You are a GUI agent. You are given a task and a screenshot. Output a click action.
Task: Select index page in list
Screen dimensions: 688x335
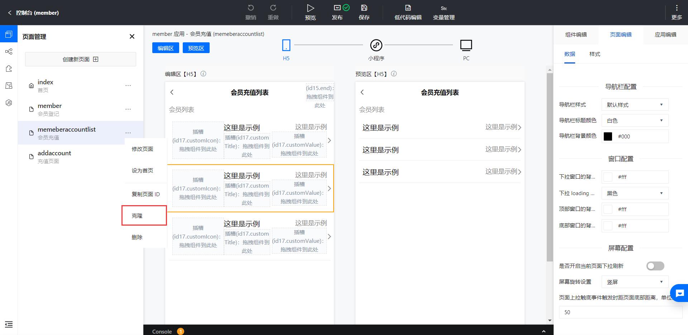click(x=81, y=85)
